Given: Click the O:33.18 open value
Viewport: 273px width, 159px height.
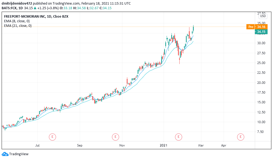Looking at the screenshot, I should pyautogui.click(x=66, y=8).
